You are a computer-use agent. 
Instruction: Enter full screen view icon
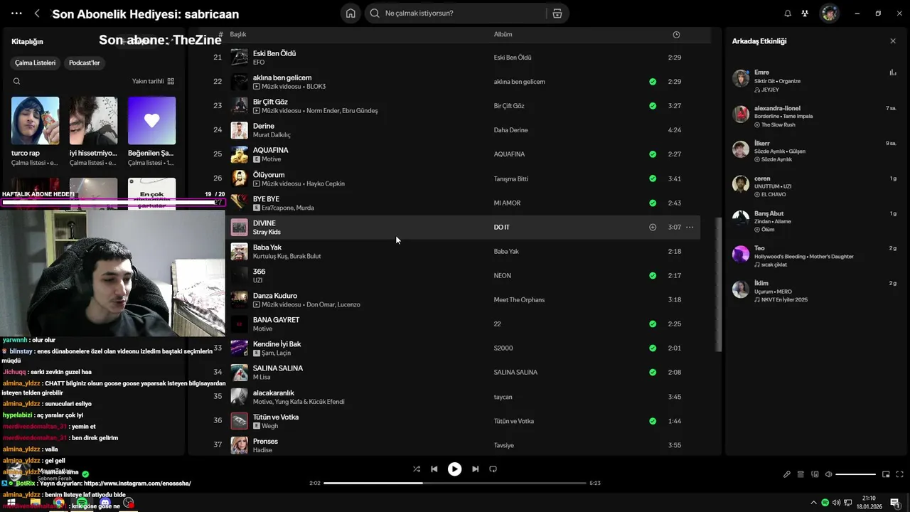[899, 474]
